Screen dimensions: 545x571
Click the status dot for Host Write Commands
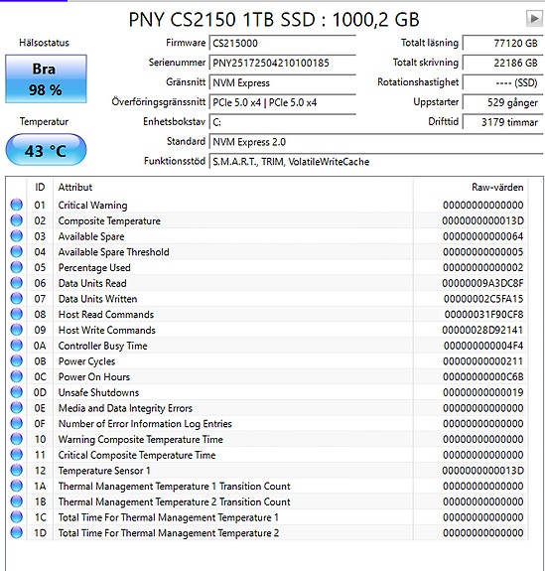click(17, 330)
